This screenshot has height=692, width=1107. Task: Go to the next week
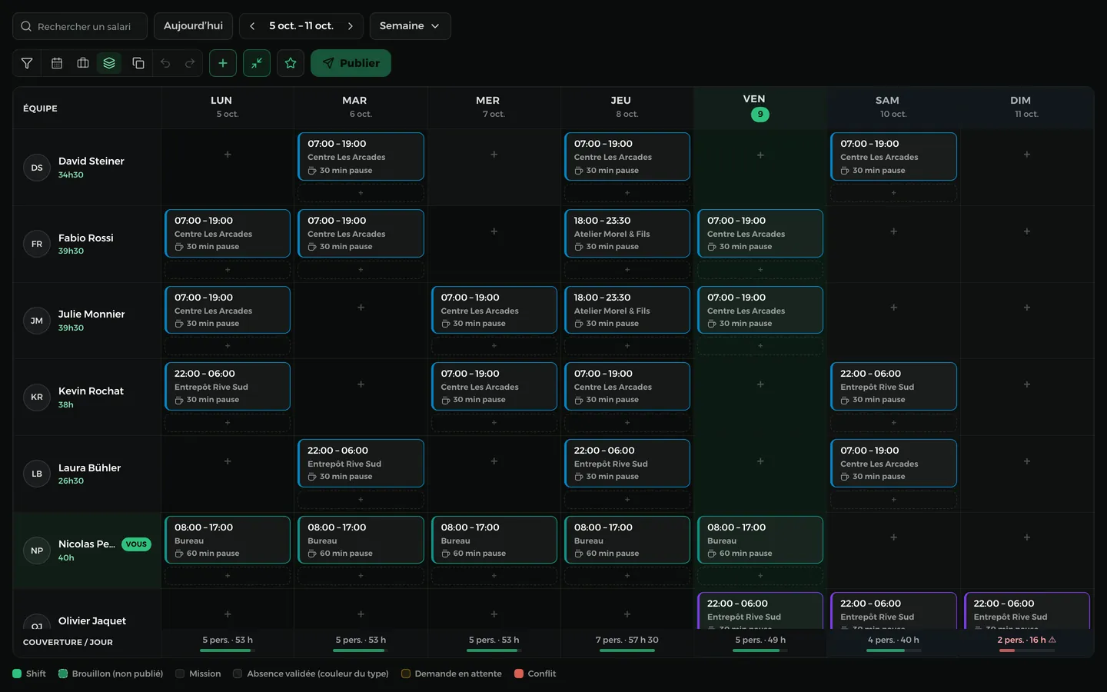click(x=351, y=26)
